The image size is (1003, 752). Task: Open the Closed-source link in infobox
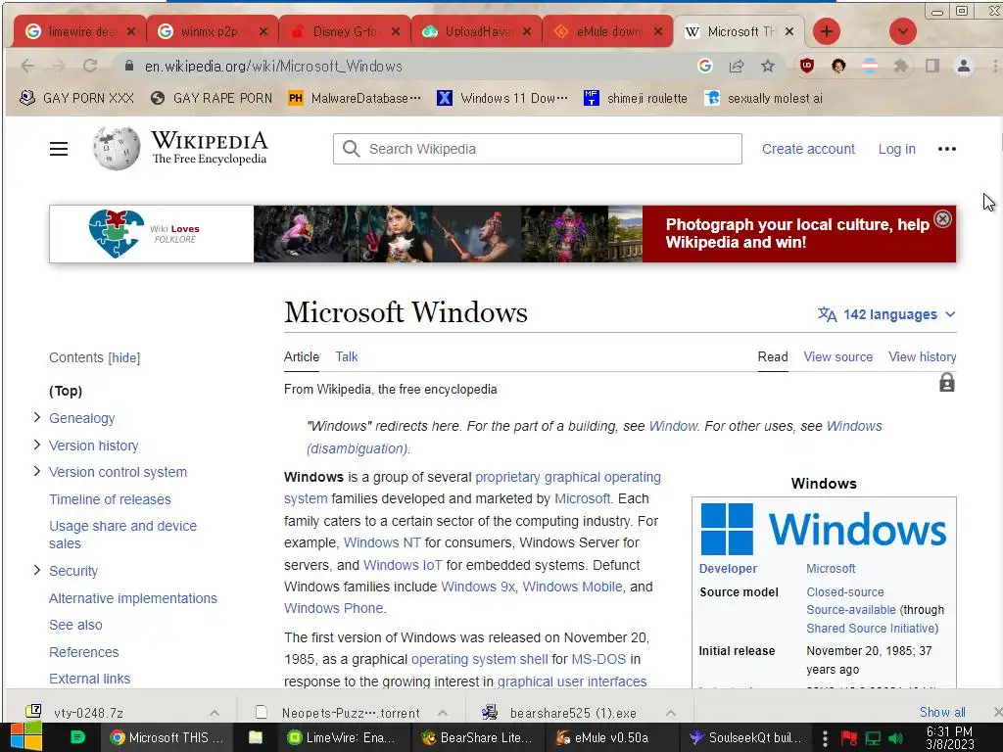pos(845,592)
